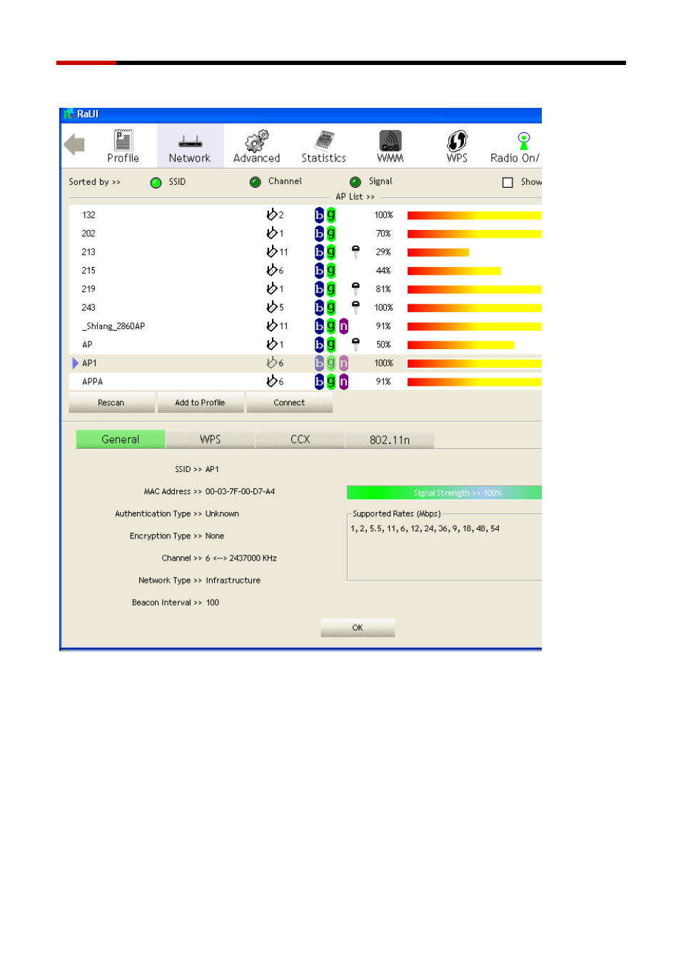Select the 243 network entry
The width and height of the screenshot is (681, 964).
coord(89,308)
